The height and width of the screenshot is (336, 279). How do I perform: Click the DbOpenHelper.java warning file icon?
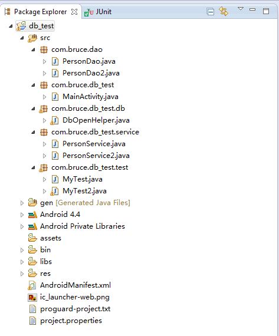click(54, 121)
